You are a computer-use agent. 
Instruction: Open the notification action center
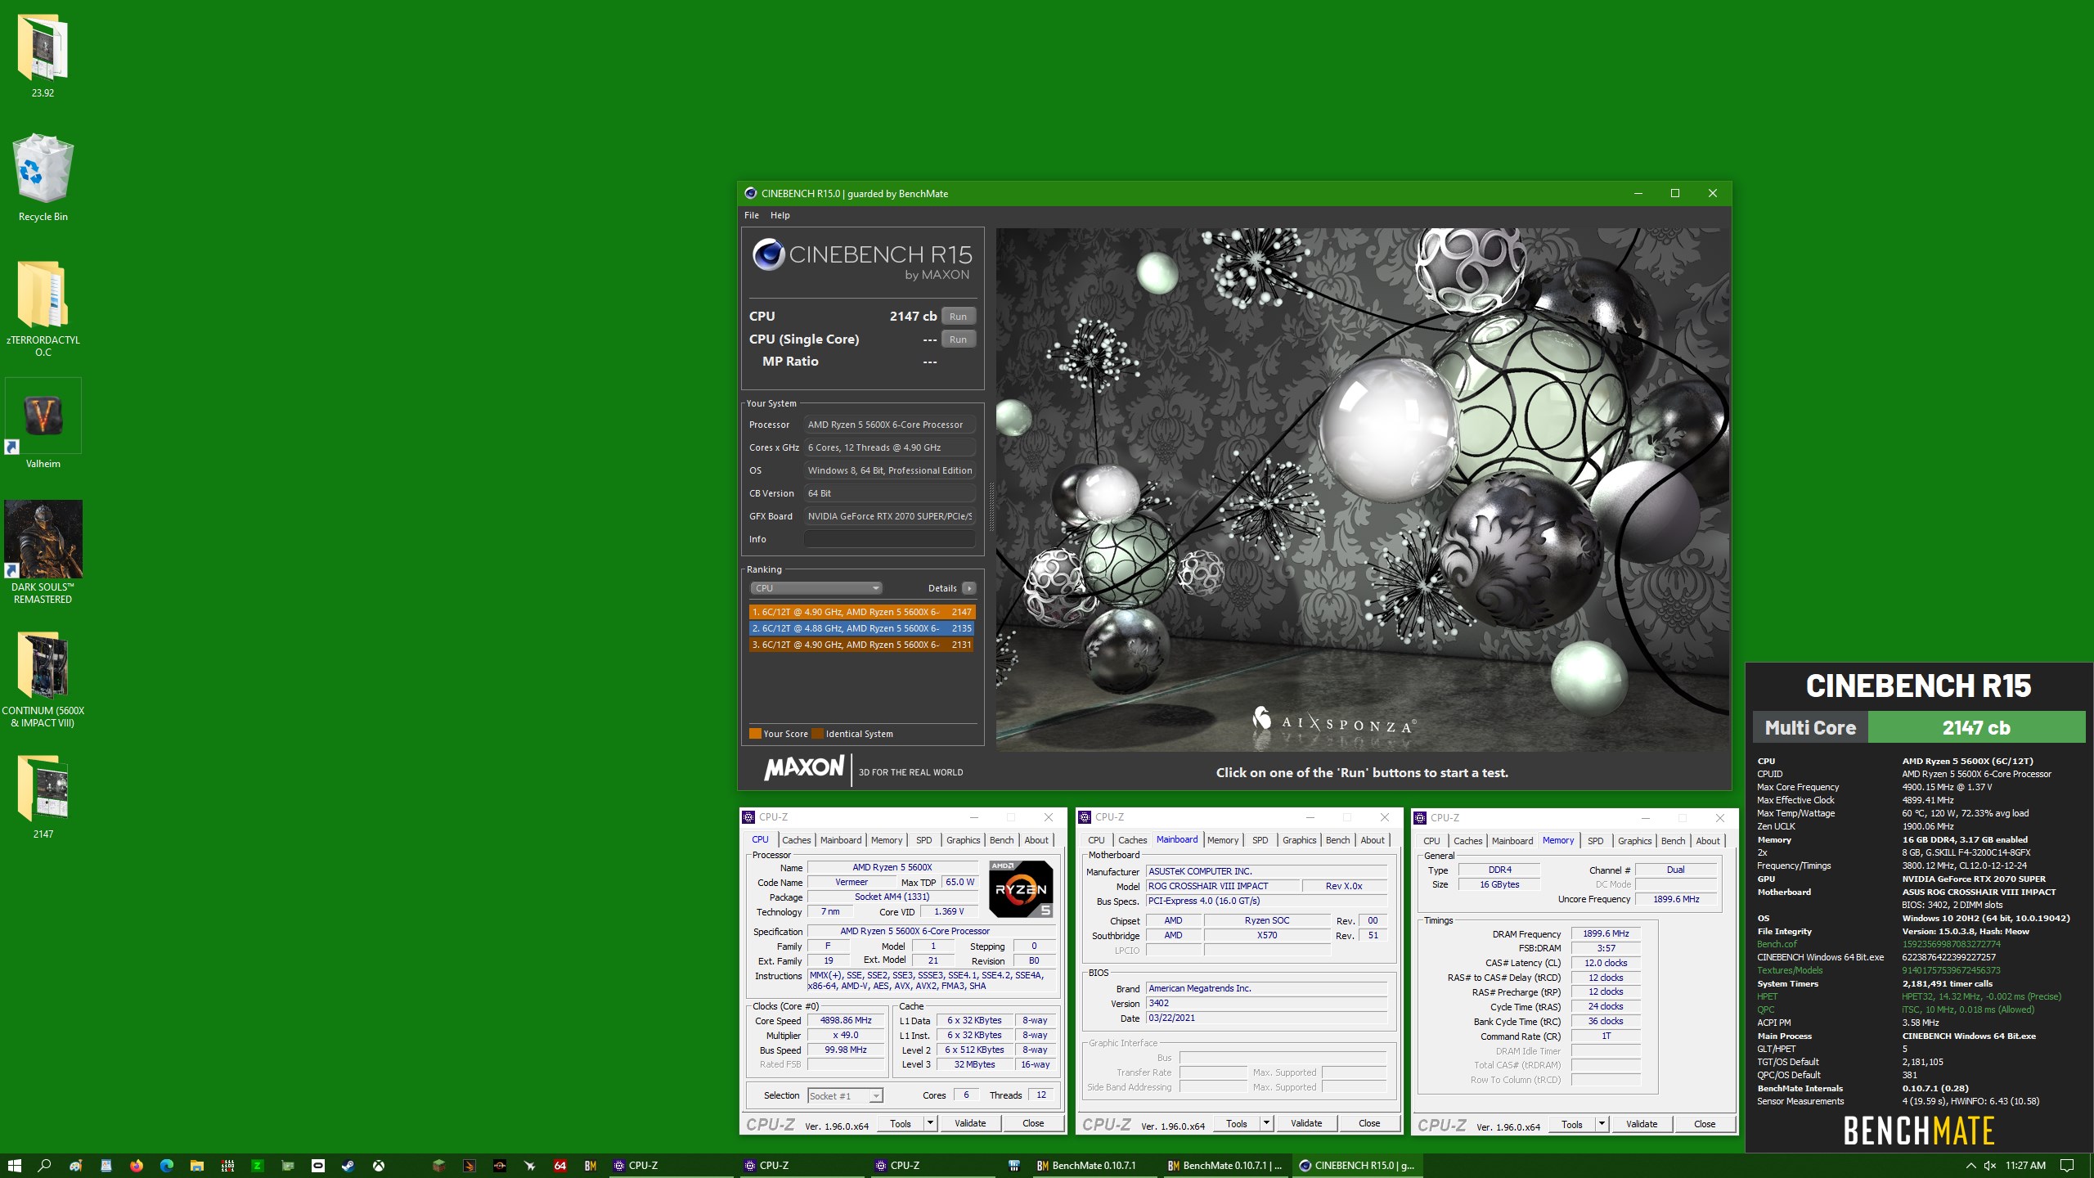(2067, 1166)
